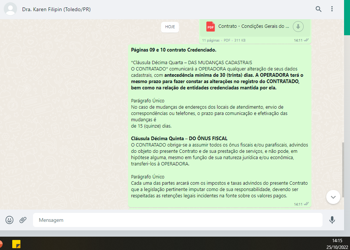Click the Cláusula Décima Quinta heading text

coord(179,138)
